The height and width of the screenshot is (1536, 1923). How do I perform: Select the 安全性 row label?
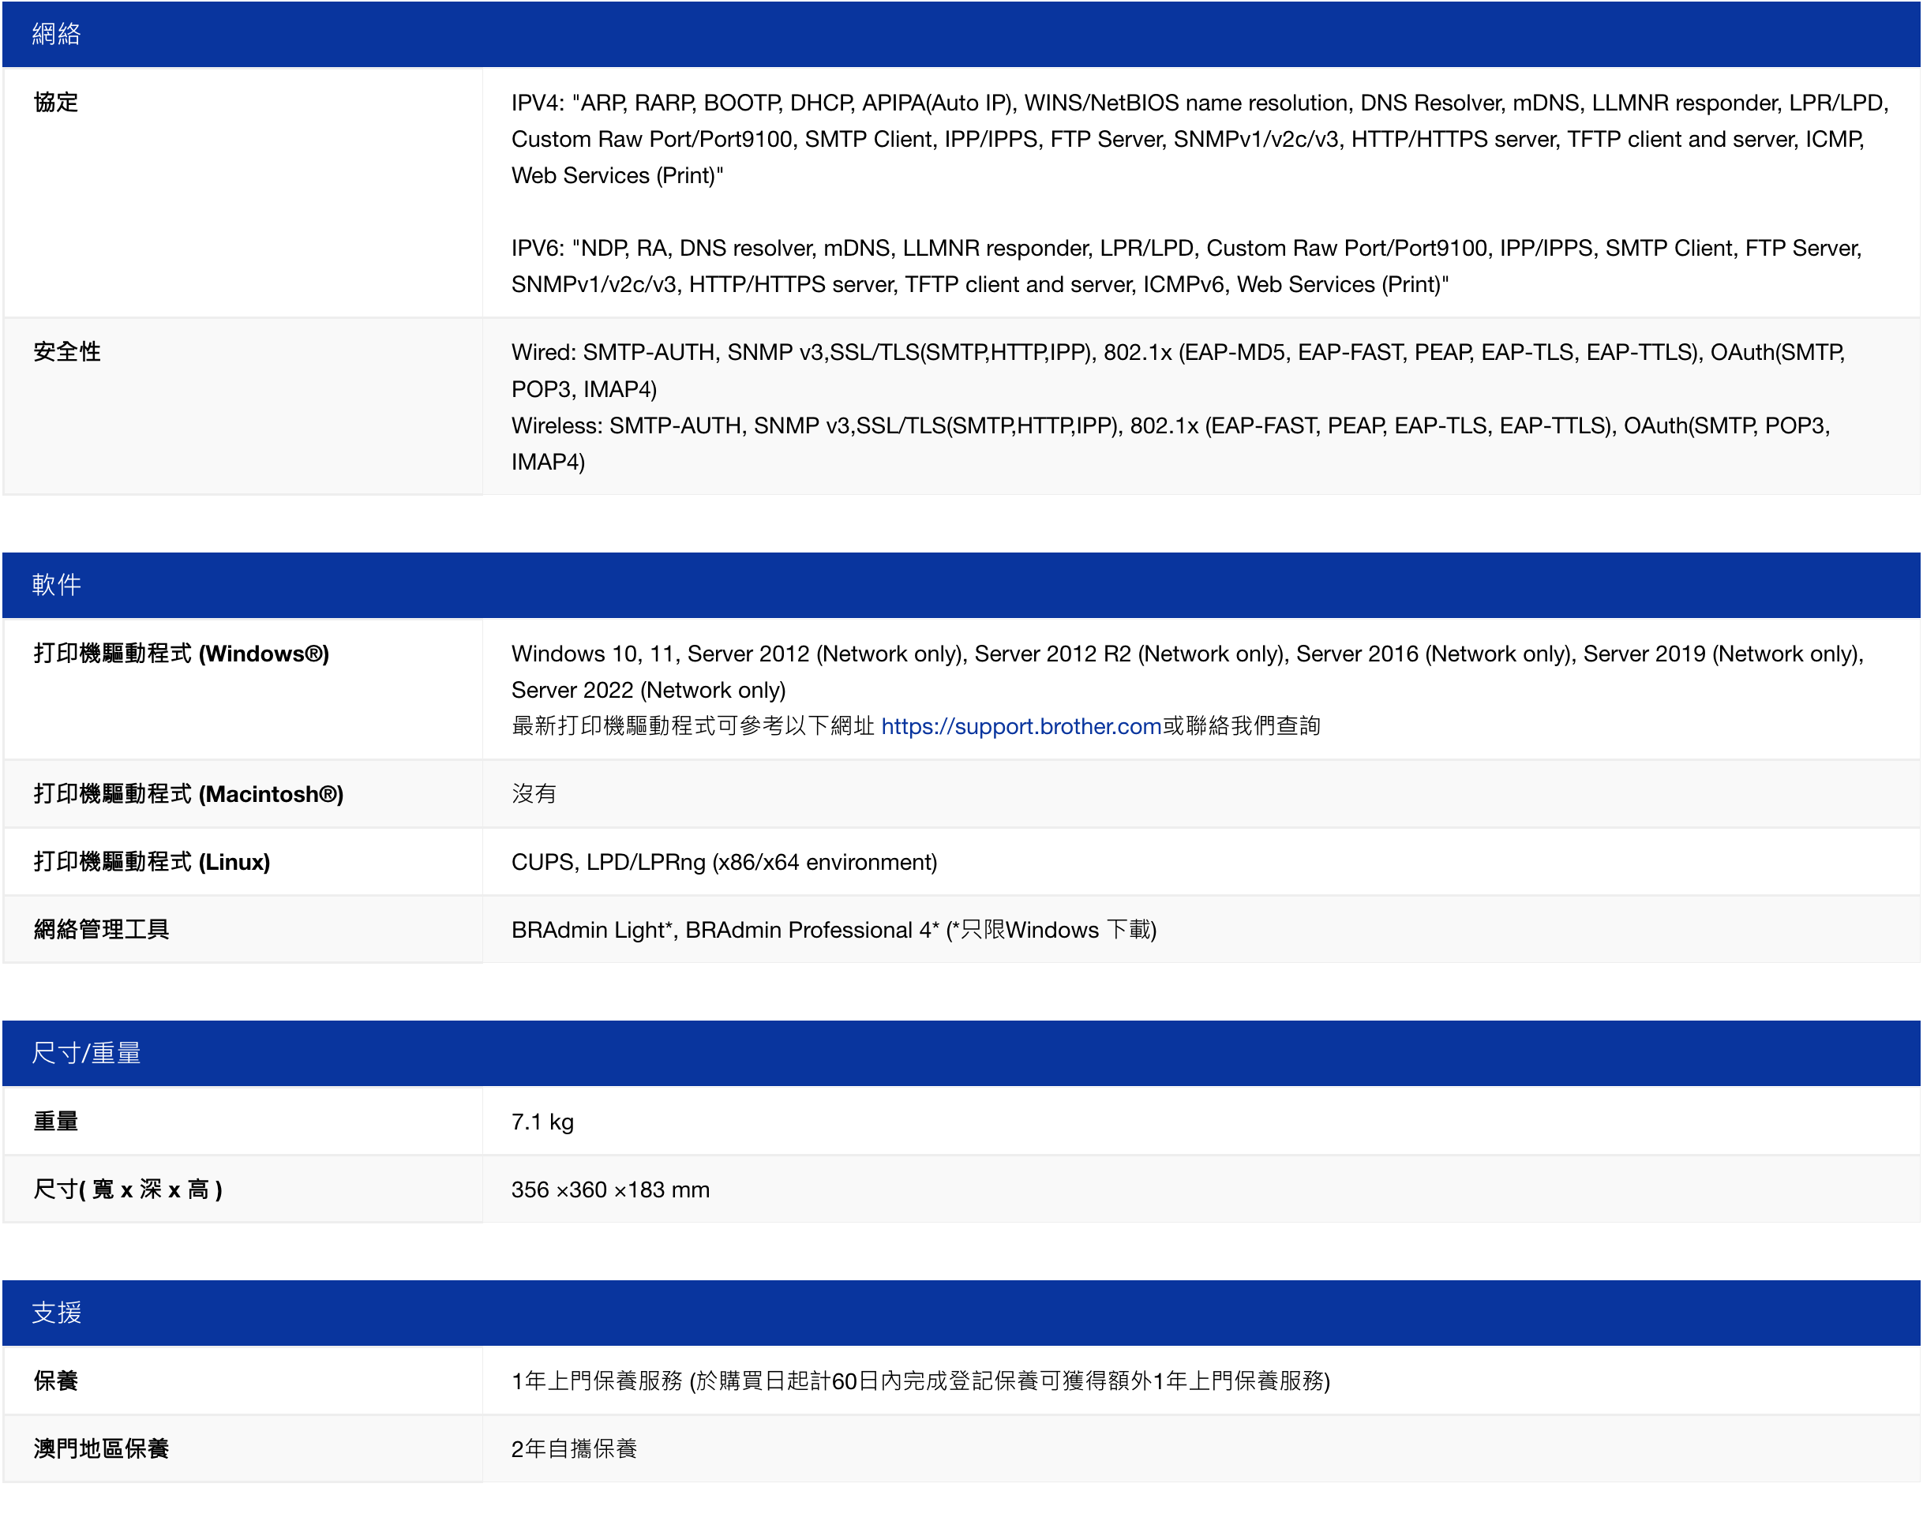point(67,351)
